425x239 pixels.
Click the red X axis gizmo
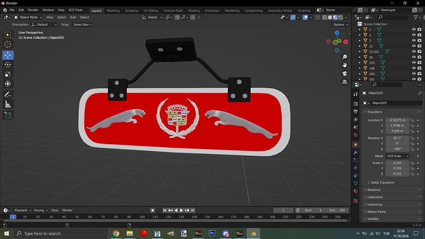point(346,42)
